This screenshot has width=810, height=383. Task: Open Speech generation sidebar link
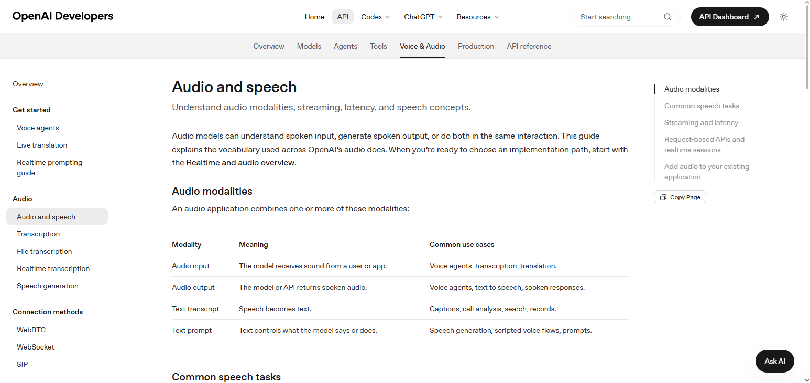point(48,286)
